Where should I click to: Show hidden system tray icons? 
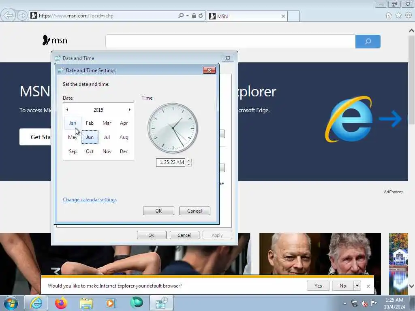[x=344, y=303]
